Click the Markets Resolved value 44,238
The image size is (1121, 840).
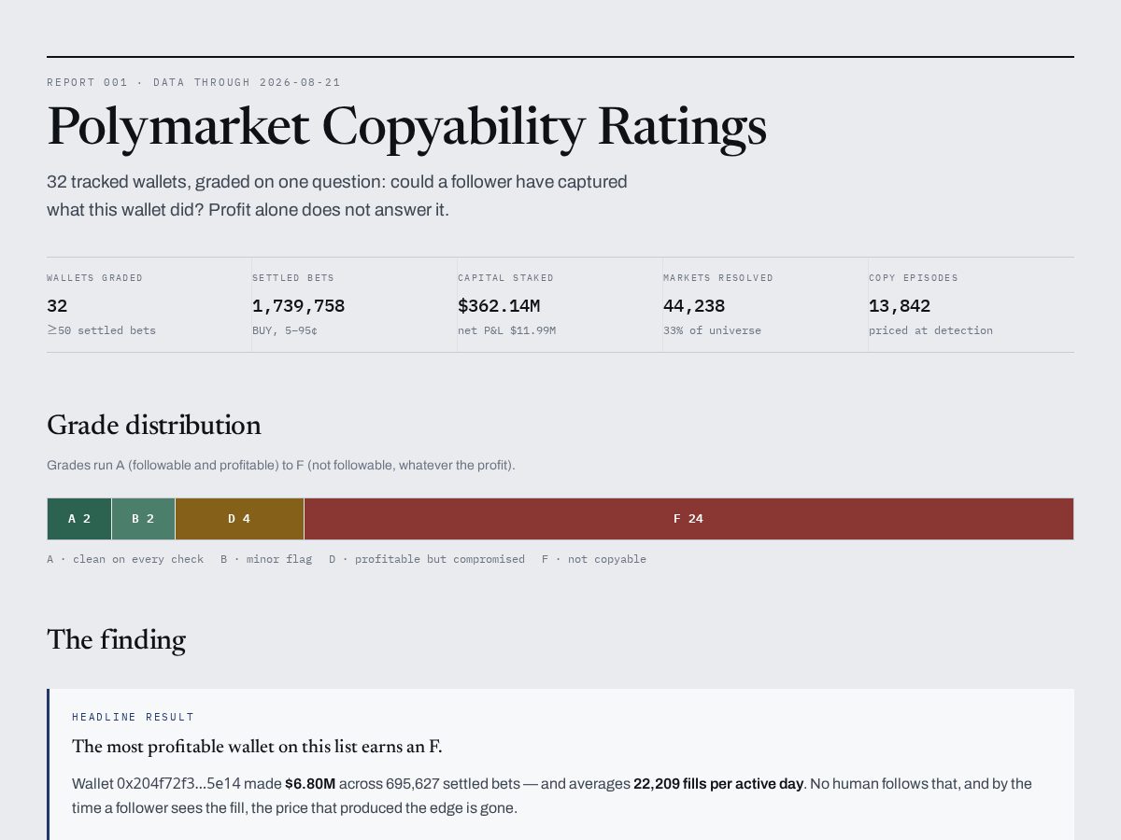click(694, 306)
